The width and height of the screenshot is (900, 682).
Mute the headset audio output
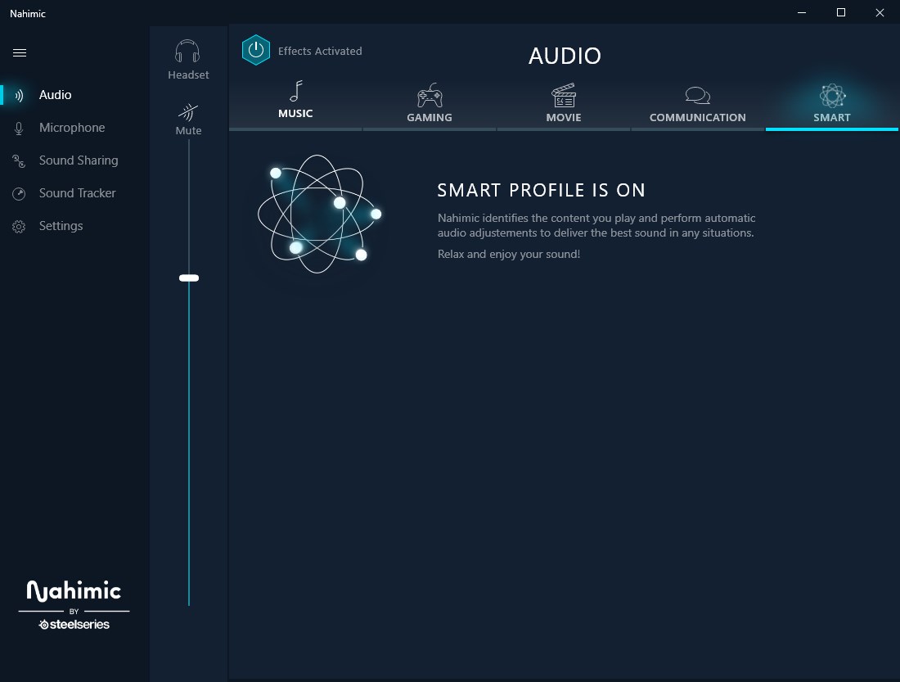[187, 114]
